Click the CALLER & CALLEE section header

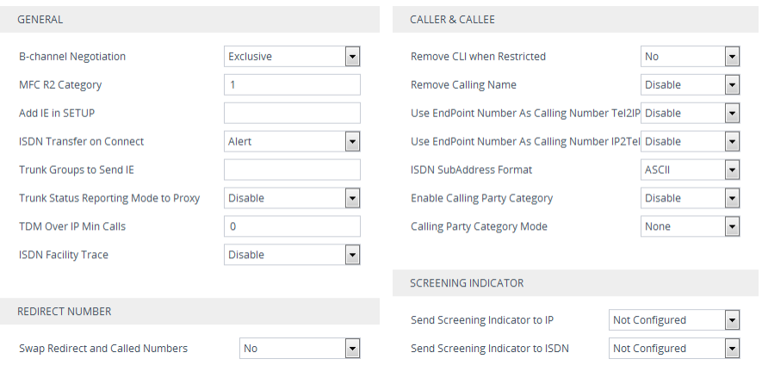[x=453, y=20]
